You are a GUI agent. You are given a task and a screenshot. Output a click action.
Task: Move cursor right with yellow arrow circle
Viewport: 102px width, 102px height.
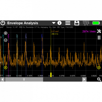(x=99, y=67)
